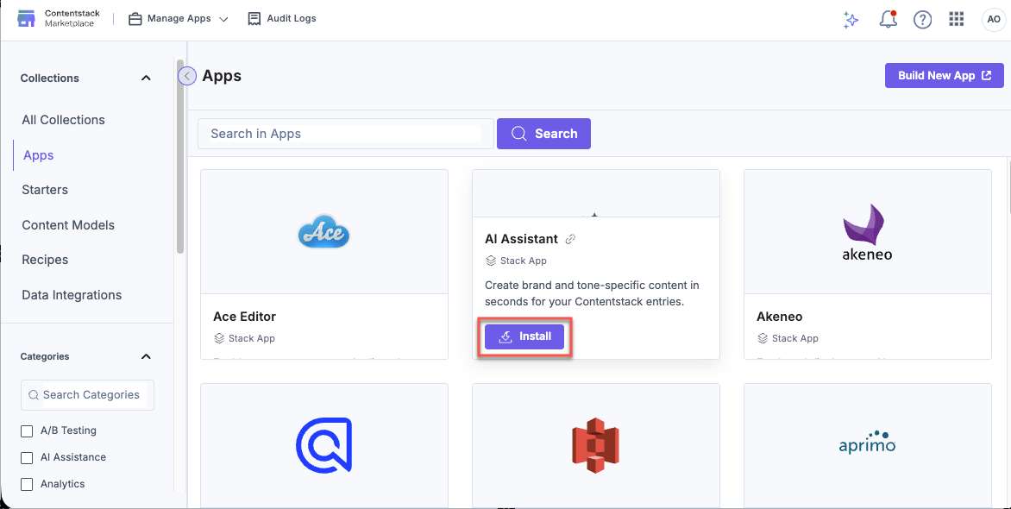
Task: Click the AI Assistant description text
Action: (x=592, y=292)
